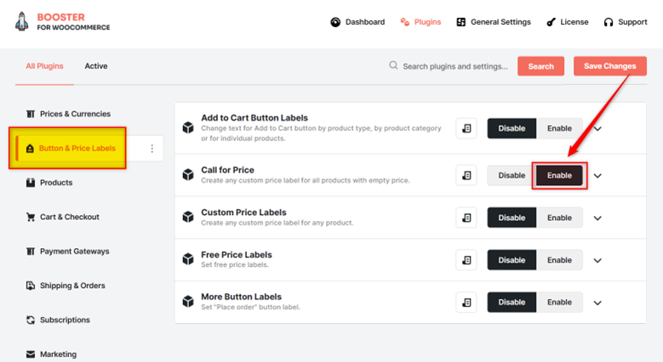This screenshot has height=362, width=663.
Task: Disable the Call for Price plugin
Action: (x=512, y=175)
